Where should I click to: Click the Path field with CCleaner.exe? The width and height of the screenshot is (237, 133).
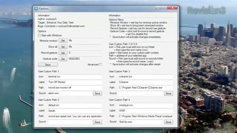146,88
